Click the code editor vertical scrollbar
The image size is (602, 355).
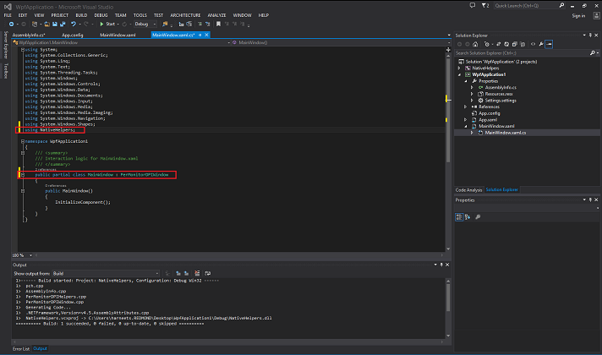tap(448, 151)
